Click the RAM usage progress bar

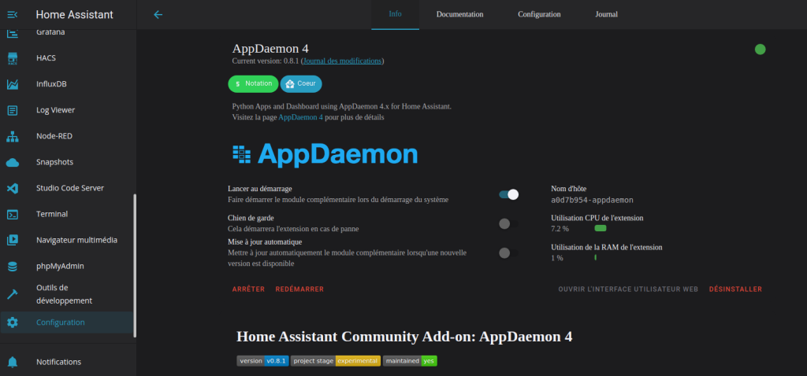pyautogui.click(x=596, y=257)
